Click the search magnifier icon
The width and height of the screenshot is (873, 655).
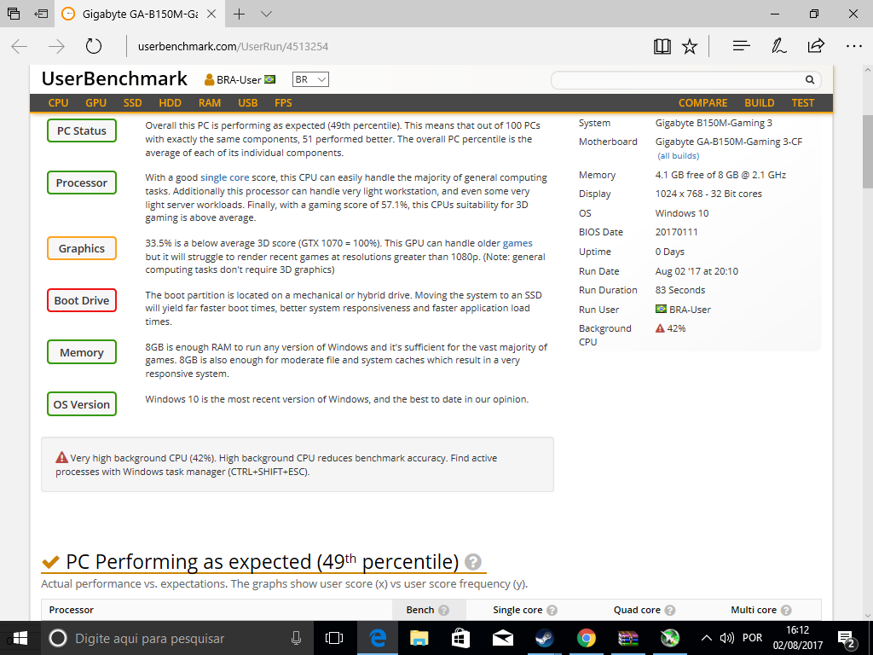click(x=810, y=80)
